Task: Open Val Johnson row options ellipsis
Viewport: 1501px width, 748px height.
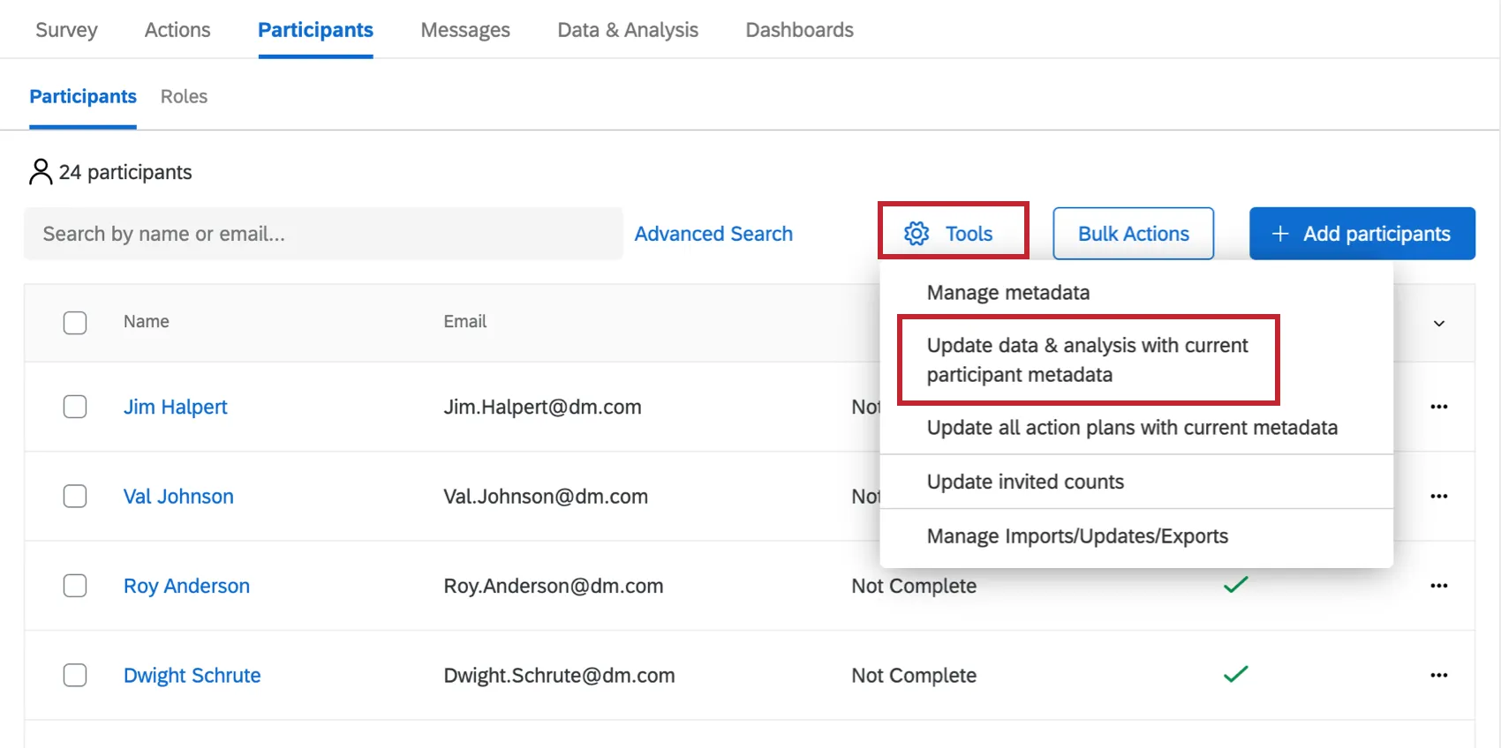Action: (1438, 496)
